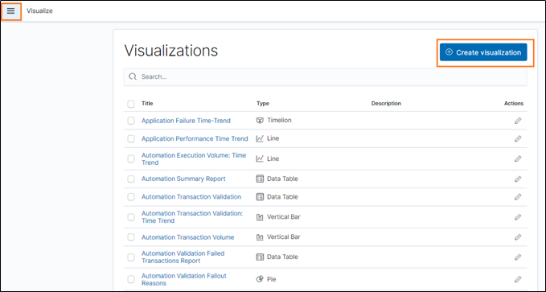Image resolution: width=546 pixels, height=292 pixels.
Task: Click Create visualization button
Action: point(483,52)
